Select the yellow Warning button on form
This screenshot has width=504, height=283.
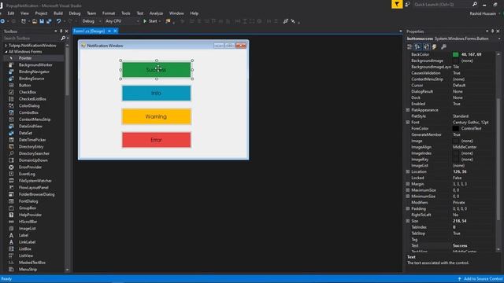click(157, 116)
